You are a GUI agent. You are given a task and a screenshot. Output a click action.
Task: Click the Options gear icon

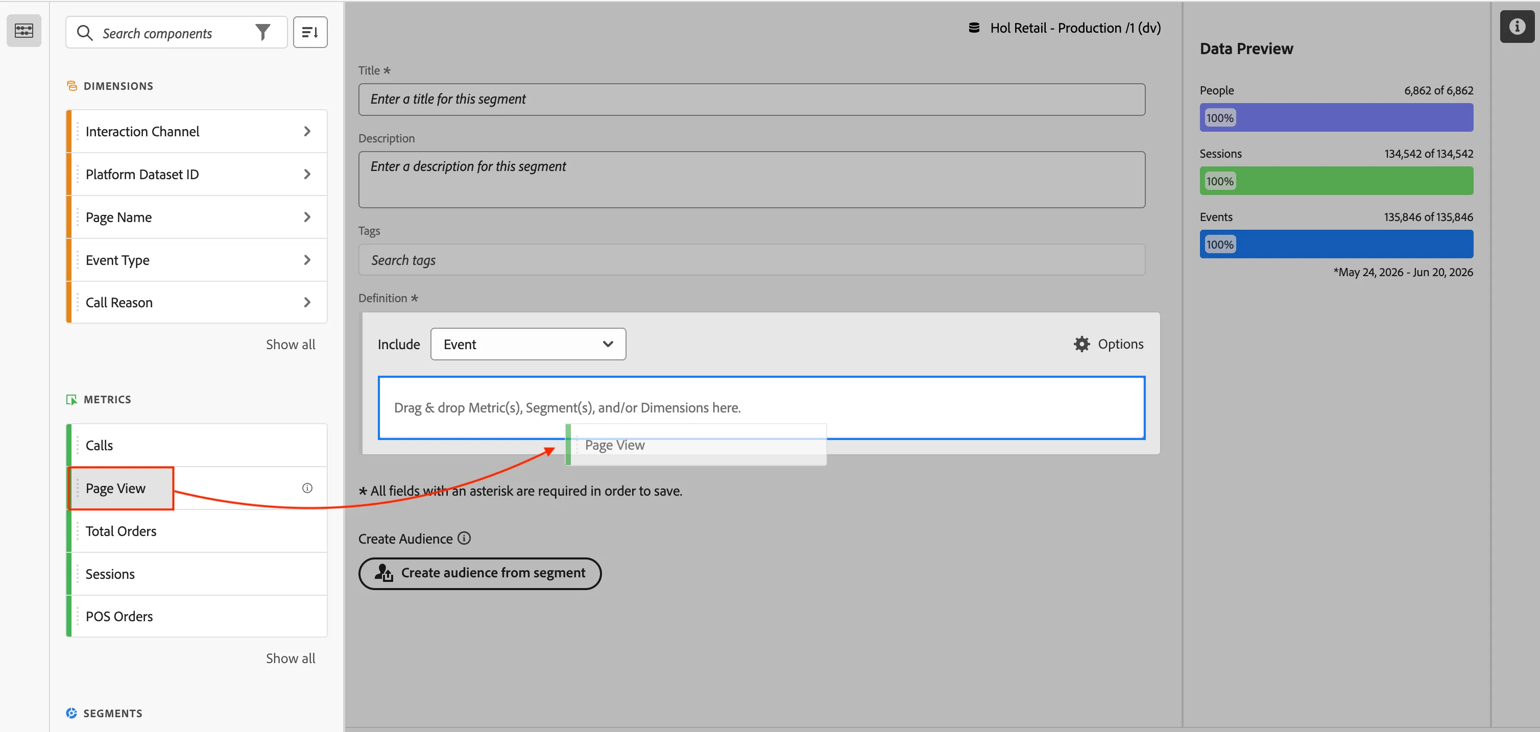1081,344
